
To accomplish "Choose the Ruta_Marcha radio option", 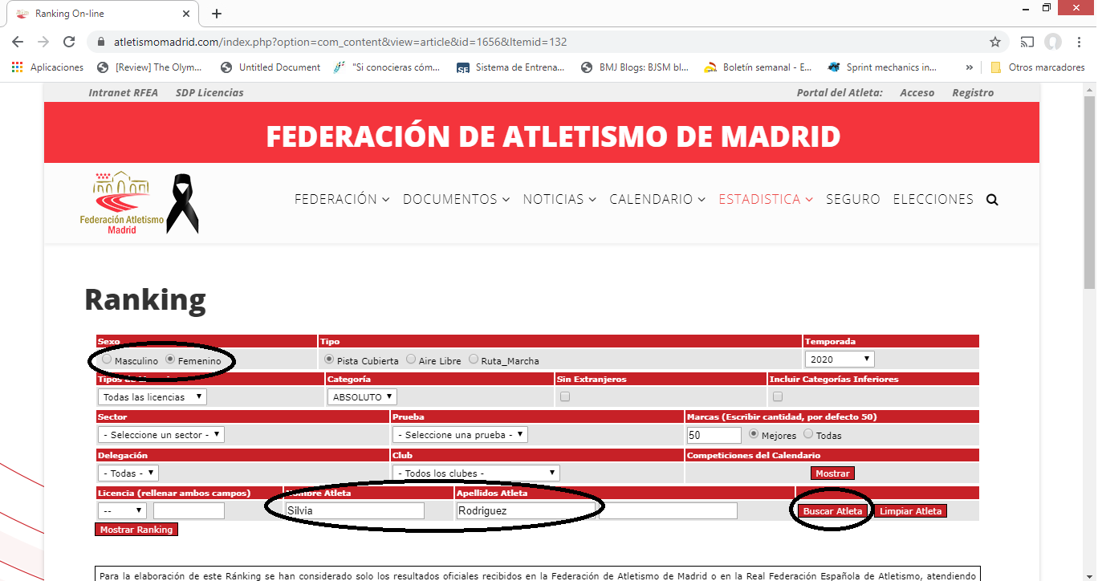I will (474, 360).
